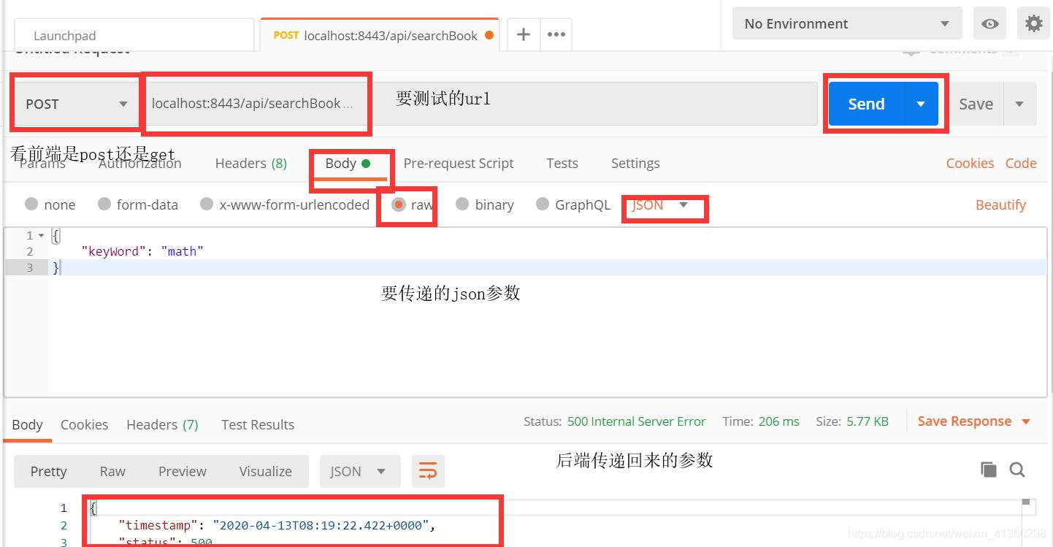Open Postman settings gear

tap(1033, 23)
